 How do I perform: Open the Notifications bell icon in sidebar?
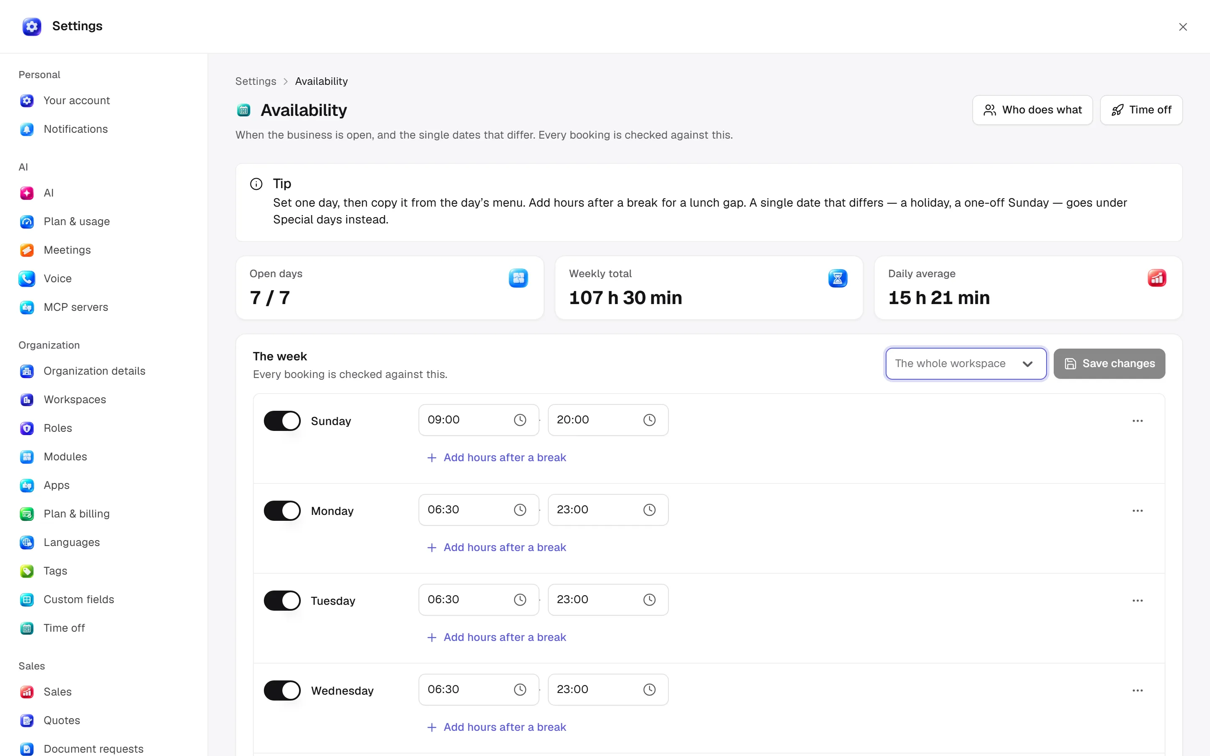tap(27, 129)
